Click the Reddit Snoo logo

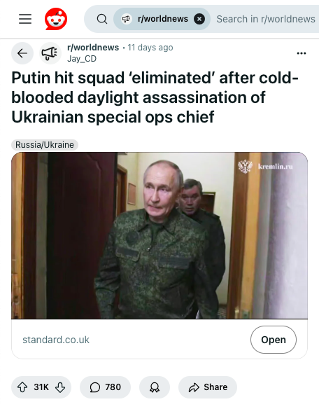56,19
